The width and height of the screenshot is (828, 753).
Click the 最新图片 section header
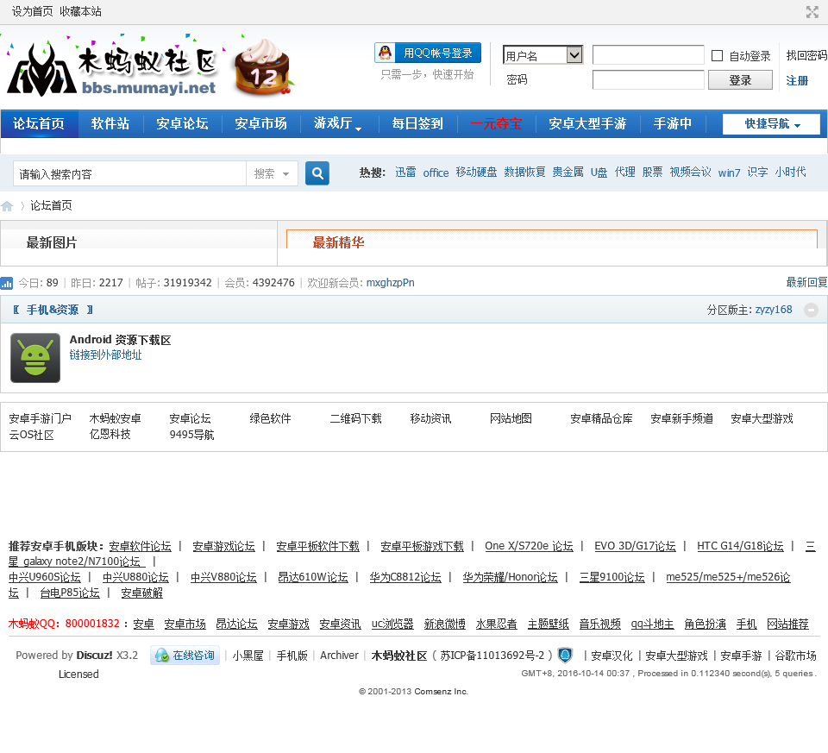[x=52, y=243]
